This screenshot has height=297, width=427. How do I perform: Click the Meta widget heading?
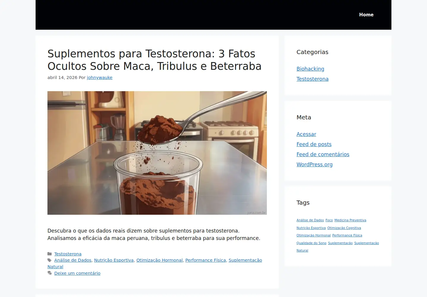click(x=304, y=117)
